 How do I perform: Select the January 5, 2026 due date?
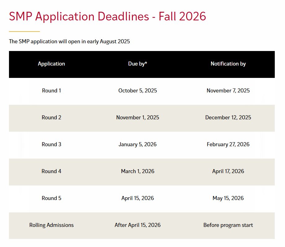pos(138,144)
